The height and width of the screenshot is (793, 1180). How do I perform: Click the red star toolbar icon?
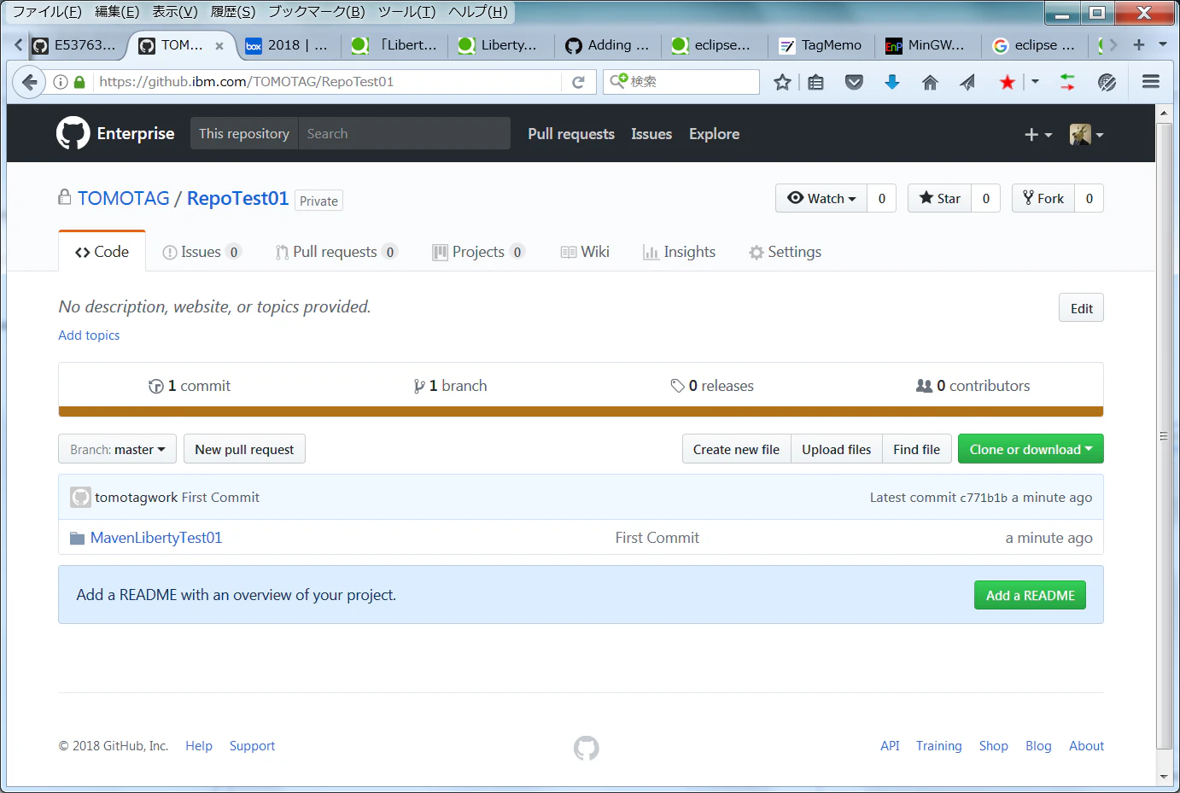pos(1008,82)
